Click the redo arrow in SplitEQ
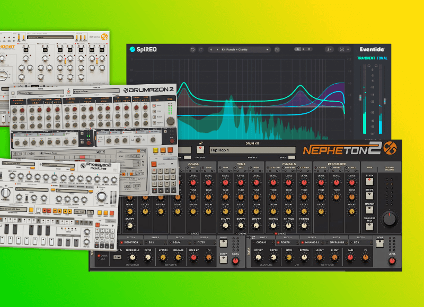 pos(201,50)
